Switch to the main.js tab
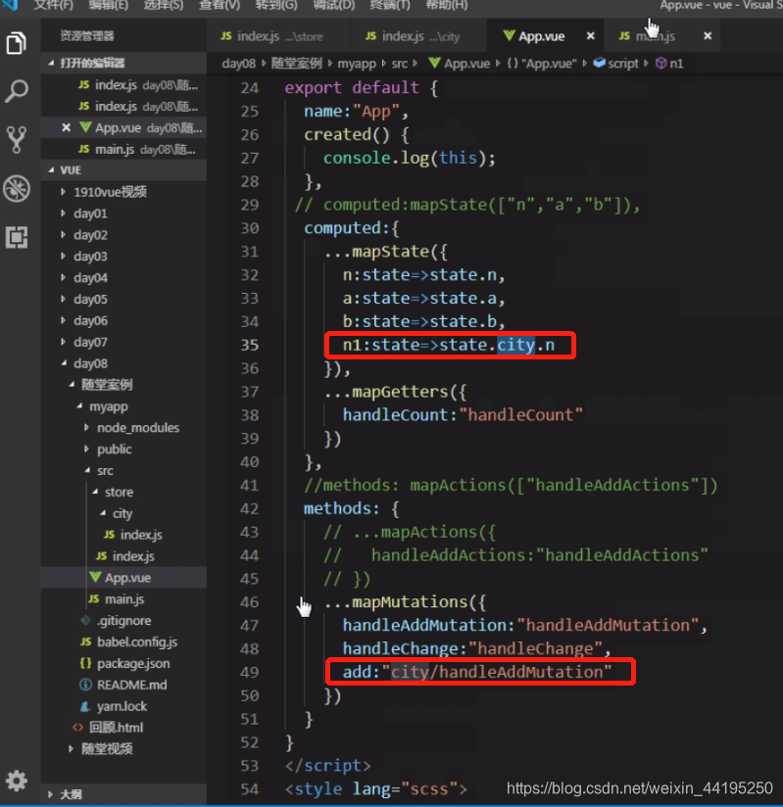Viewport: 783px width, 807px height. (x=661, y=36)
